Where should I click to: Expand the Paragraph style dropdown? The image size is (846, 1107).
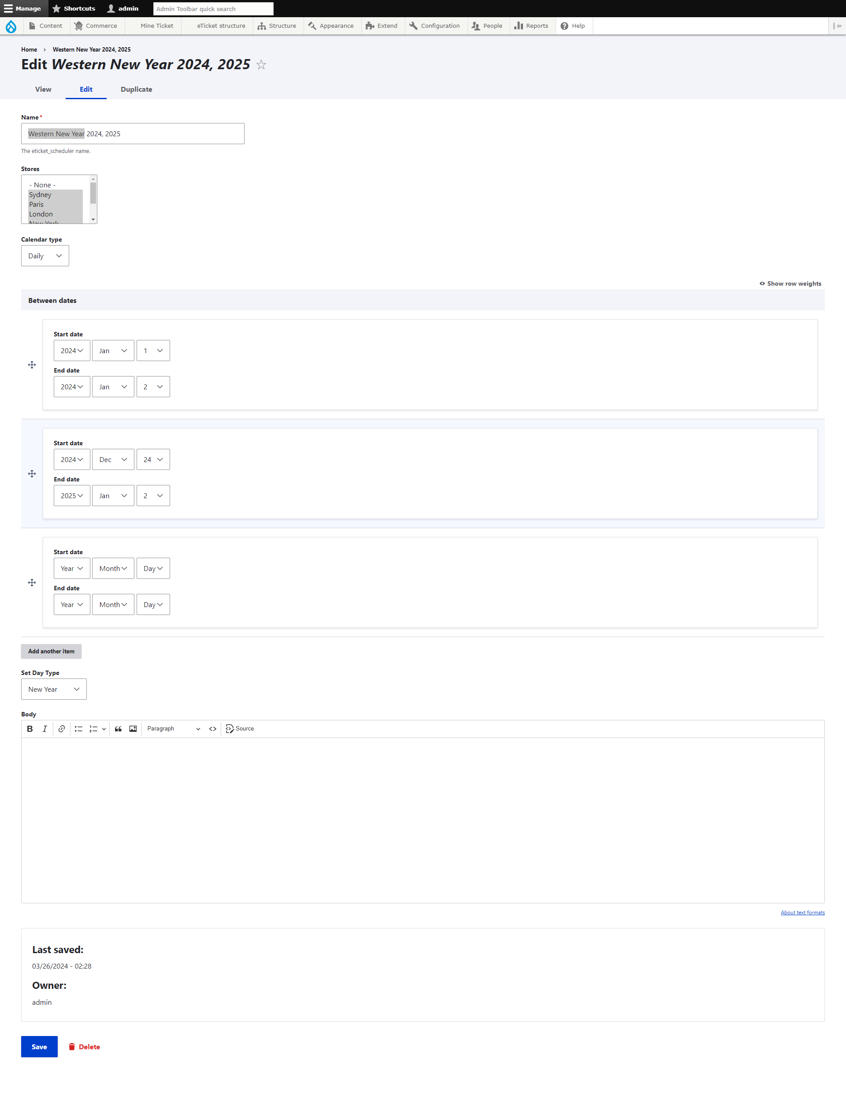pos(175,728)
